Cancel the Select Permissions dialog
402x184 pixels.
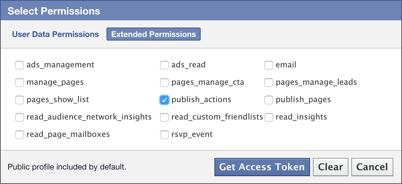[372, 167]
